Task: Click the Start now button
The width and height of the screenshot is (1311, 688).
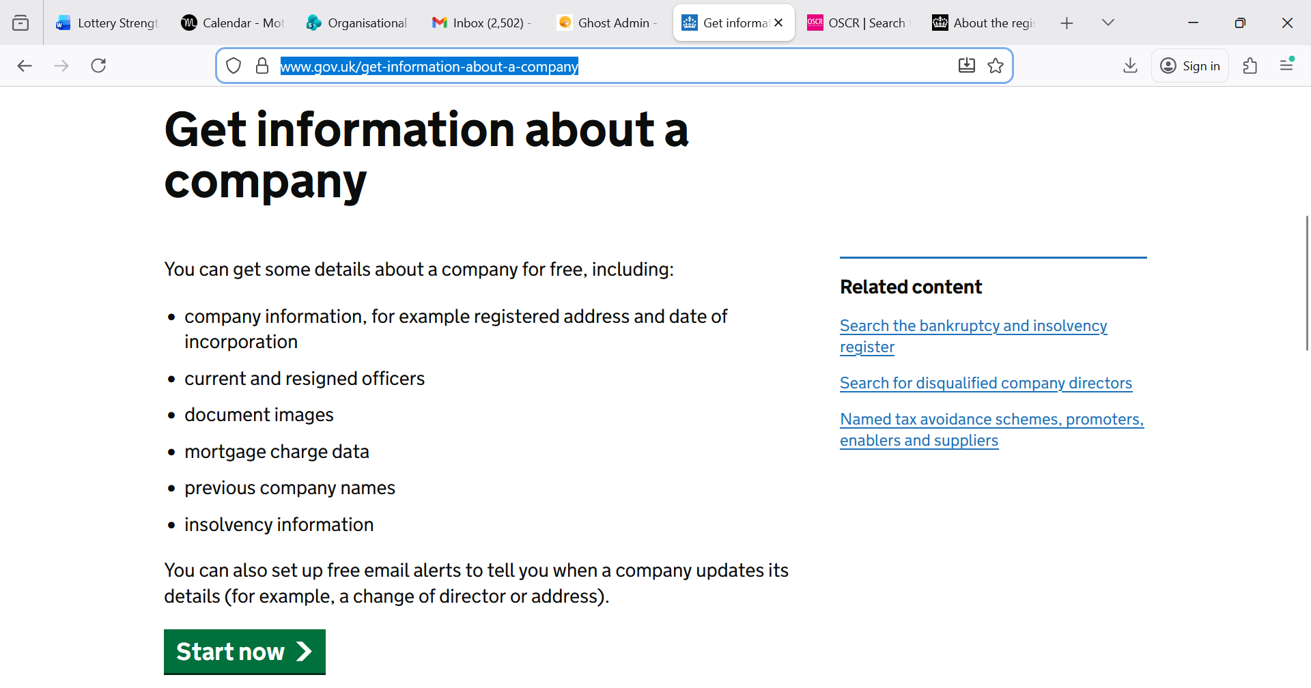Action: coord(244,652)
